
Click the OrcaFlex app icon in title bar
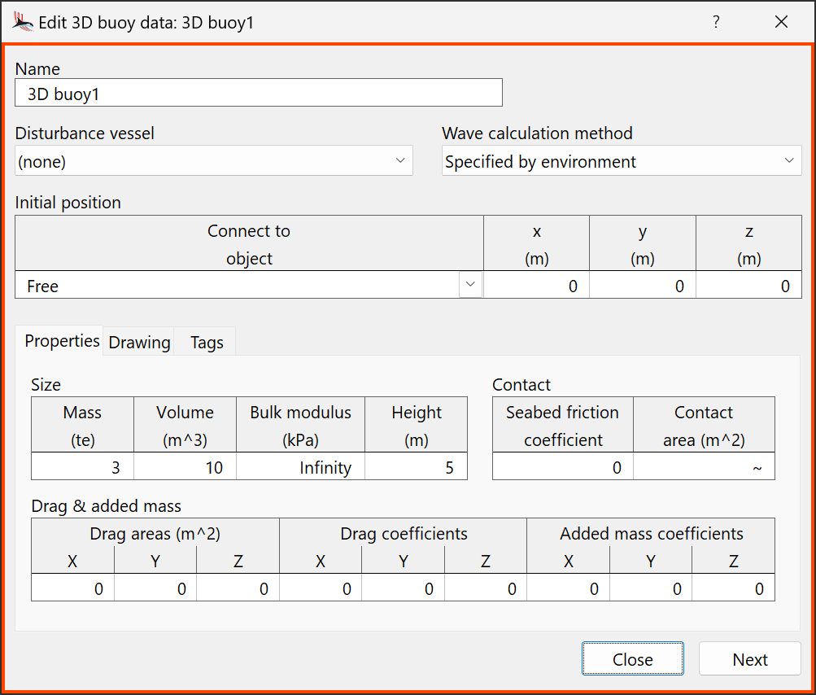tap(23, 23)
